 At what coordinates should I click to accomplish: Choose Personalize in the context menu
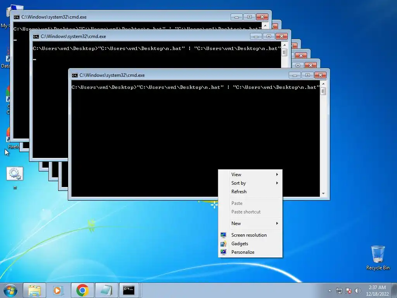[250, 252]
